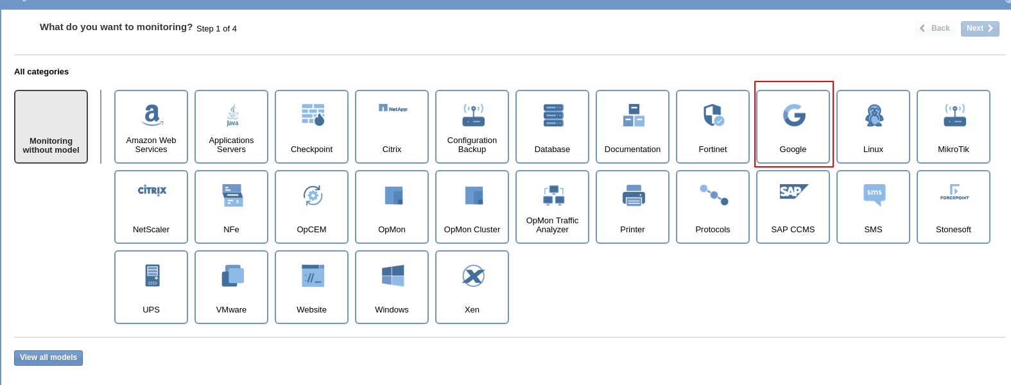The height and width of the screenshot is (385, 1011).
Task: Choose the Windows category
Action: click(x=392, y=287)
